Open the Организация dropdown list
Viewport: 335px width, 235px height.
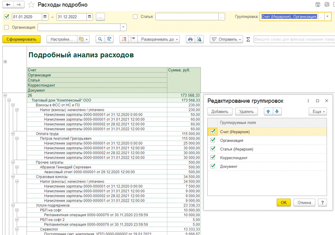[x=123, y=27]
